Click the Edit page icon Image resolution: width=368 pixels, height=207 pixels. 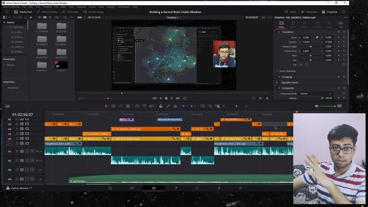click(154, 188)
